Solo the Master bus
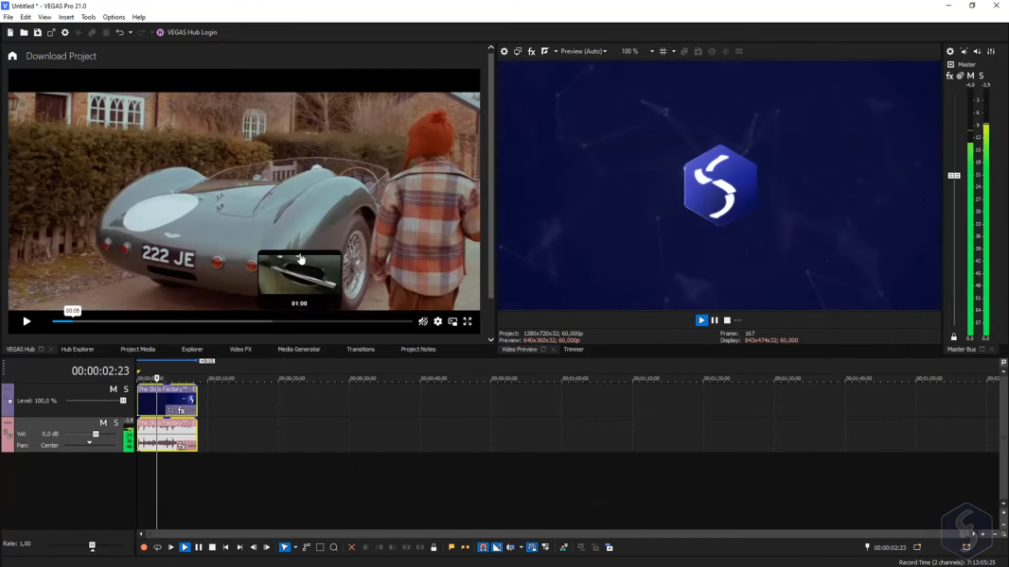 982,76
